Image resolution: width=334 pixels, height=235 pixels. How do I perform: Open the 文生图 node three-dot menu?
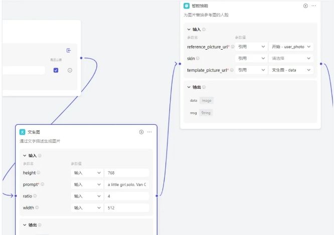[149, 132]
